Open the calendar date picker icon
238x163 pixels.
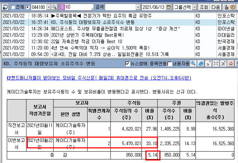[x=169, y=7]
